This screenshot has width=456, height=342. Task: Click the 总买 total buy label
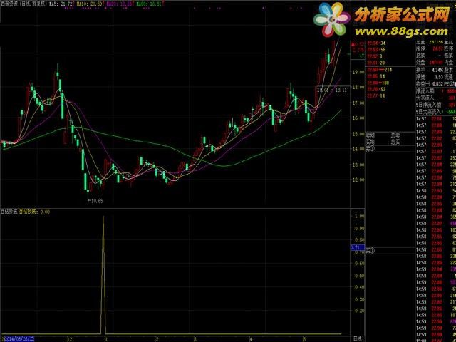tap(395, 142)
